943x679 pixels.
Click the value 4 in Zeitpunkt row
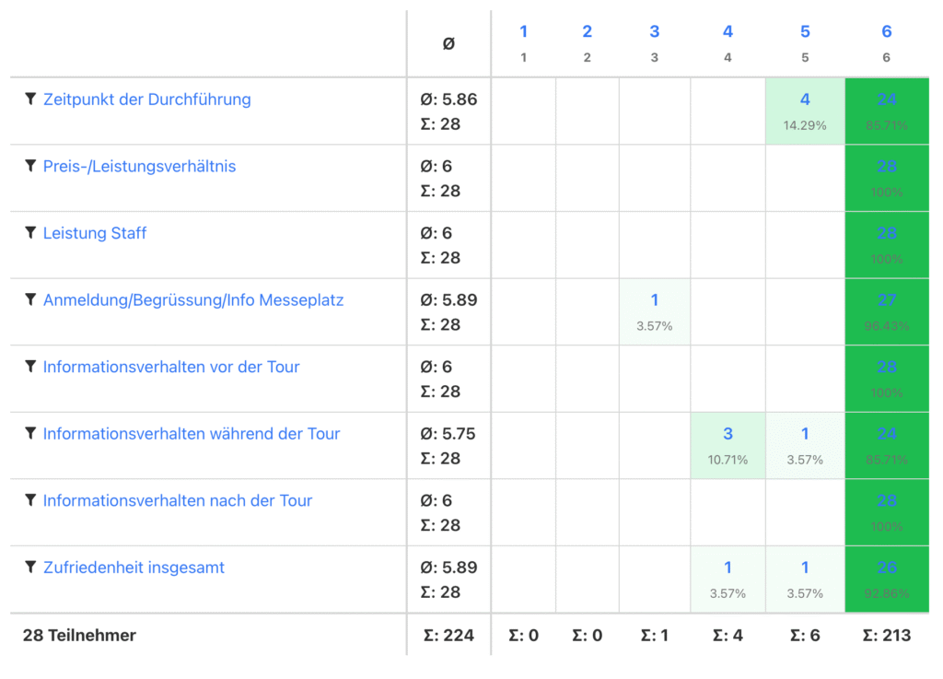(x=805, y=100)
